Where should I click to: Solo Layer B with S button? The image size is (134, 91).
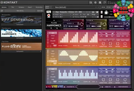tap(89, 26)
